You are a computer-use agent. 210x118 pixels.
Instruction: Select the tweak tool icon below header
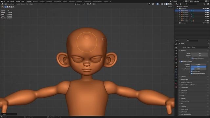click(2, 7)
